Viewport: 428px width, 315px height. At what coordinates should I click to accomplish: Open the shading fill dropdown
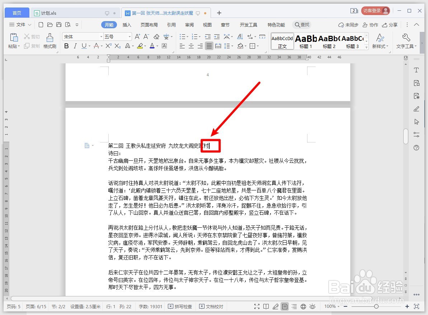pyautogui.click(x=245, y=46)
